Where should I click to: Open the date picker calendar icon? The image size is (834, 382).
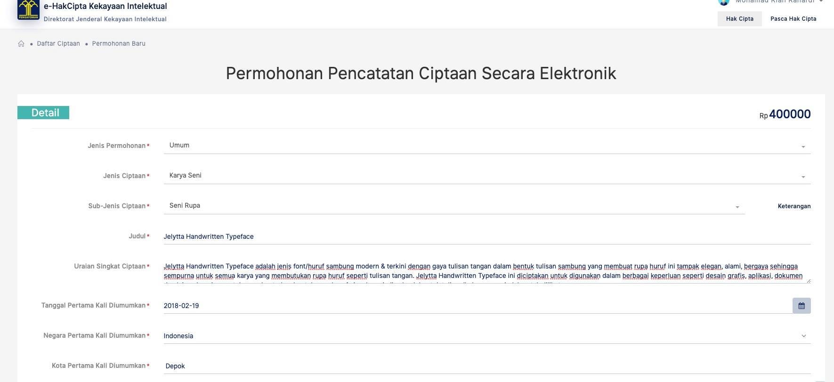pyautogui.click(x=802, y=306)
